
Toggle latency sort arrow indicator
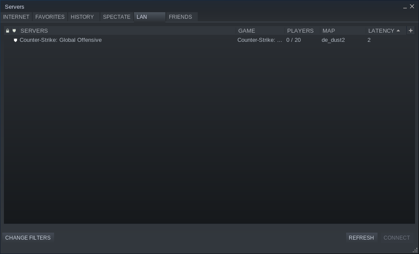[398, 30]
